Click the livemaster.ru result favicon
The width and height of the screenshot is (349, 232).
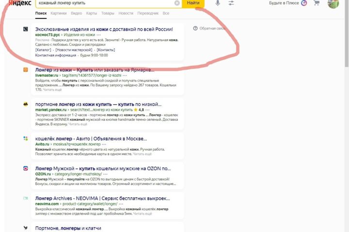coord(26,70)
